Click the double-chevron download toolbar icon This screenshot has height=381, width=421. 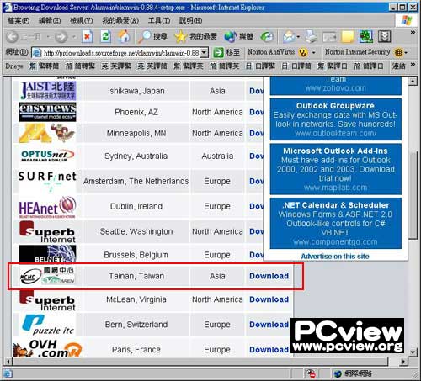pyautogui.click(x=385, y=36)
